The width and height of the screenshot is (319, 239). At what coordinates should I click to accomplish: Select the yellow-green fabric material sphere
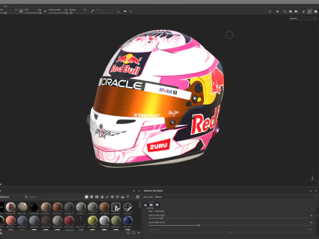tap(92, 220)
